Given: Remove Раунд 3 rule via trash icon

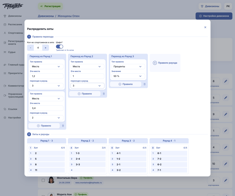Looking at the screenshot, I should point(144,84).
